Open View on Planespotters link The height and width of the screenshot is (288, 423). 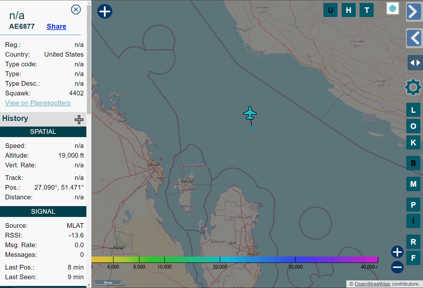point(38,103)
